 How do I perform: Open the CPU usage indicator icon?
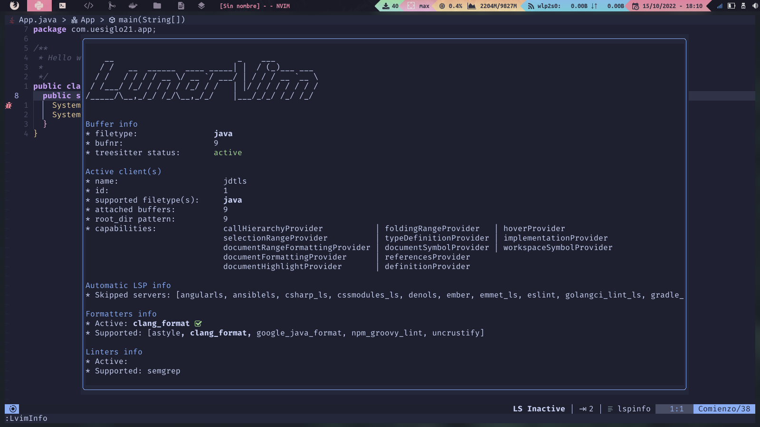(x=442, y=6)
